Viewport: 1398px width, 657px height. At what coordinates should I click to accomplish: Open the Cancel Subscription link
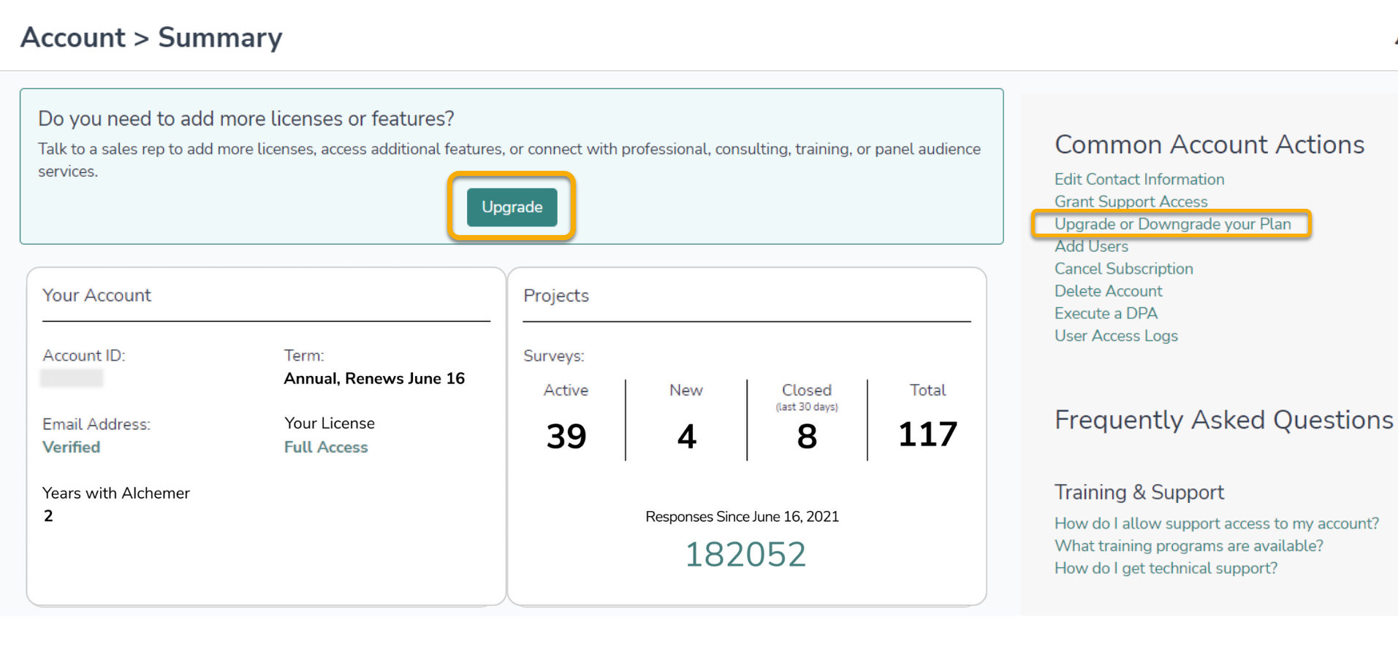click(1123, 269)
